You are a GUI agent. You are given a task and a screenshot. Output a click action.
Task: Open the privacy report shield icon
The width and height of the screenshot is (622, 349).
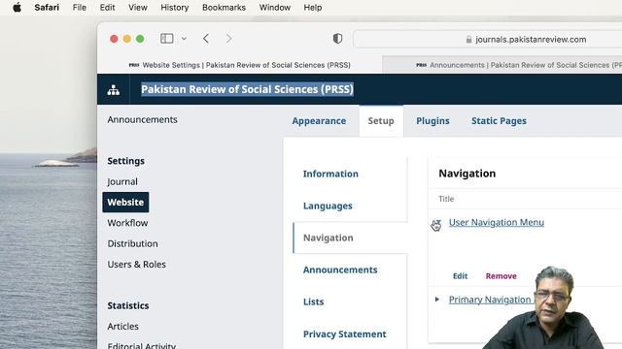click(337, 39)
